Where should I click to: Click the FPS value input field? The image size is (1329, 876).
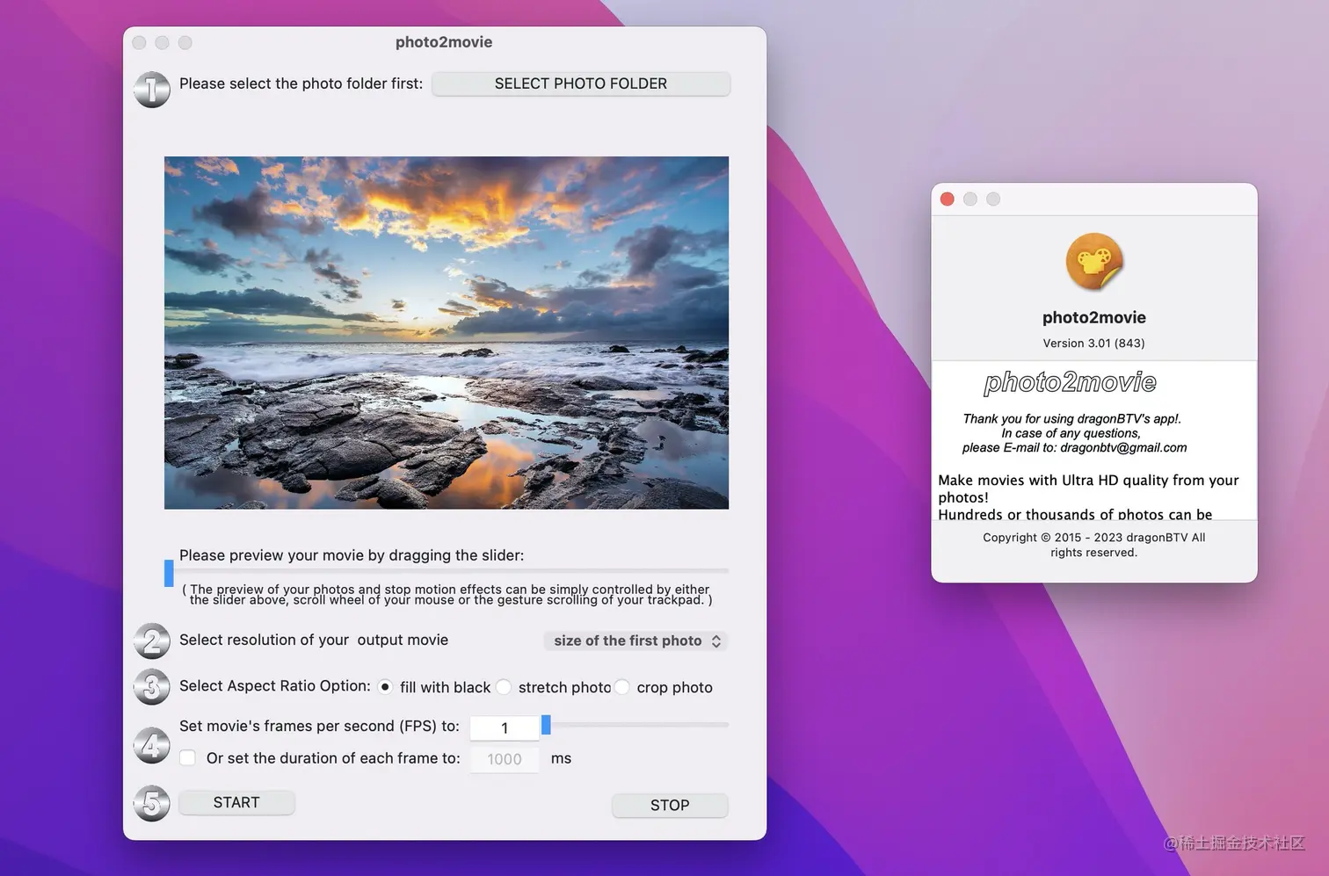pos(505,728)
